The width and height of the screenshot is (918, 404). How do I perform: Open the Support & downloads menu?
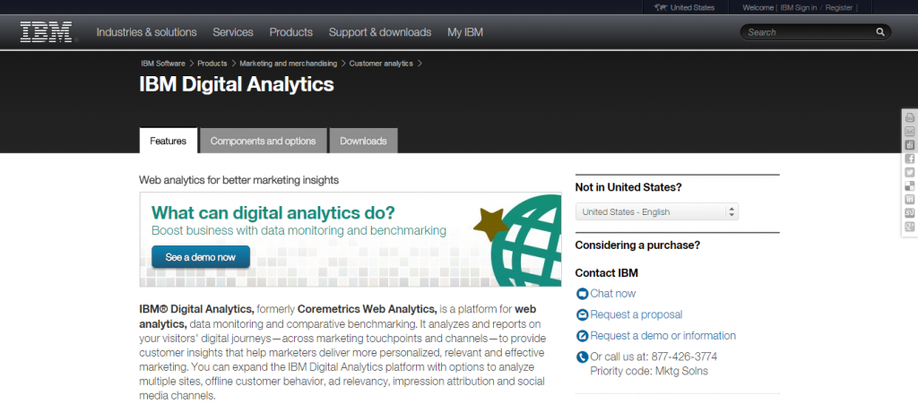380,32
